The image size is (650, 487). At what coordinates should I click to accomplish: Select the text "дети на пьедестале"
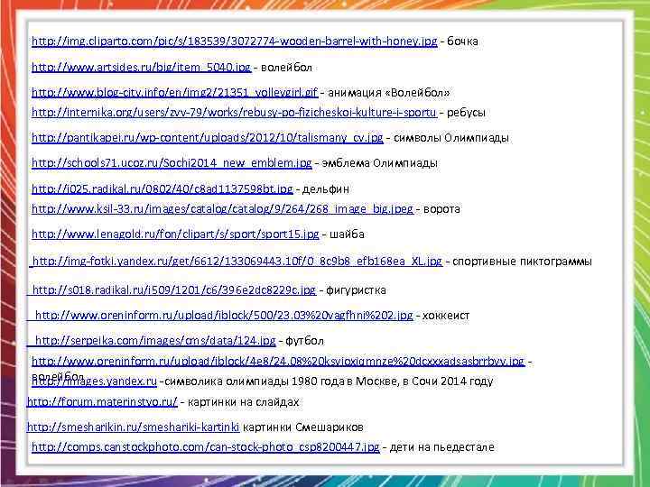pos(441,447)
